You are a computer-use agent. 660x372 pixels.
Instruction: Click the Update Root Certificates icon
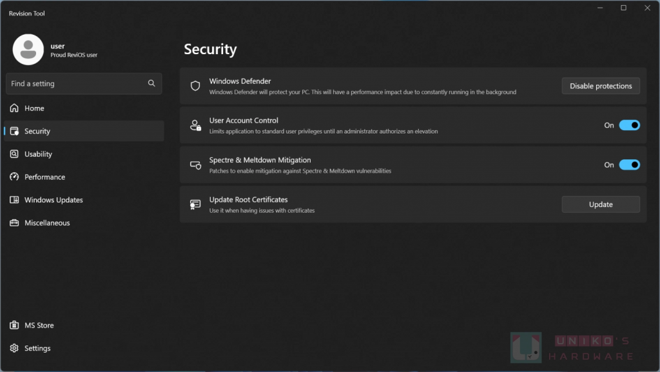click(x=195, y=204)
